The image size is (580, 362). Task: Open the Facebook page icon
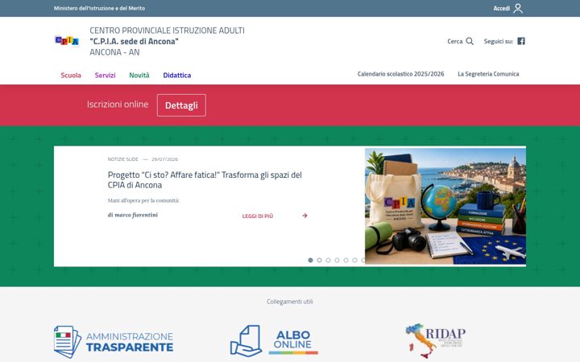coord(521,41)
